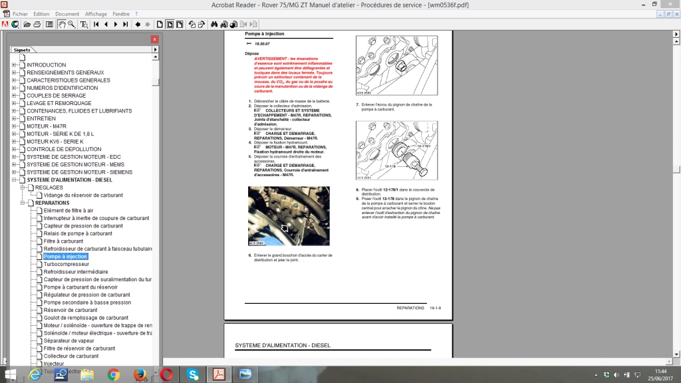Select the Text selection tool
The width and height of the screenshot is (681, 383).
point(84,25)
